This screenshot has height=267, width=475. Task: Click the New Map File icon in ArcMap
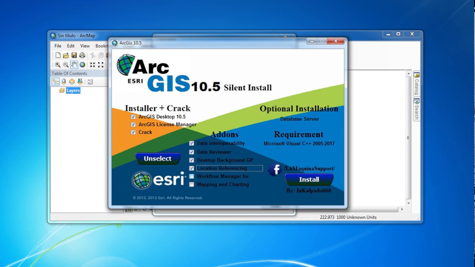pyautogui.click(x=58, y=55)
